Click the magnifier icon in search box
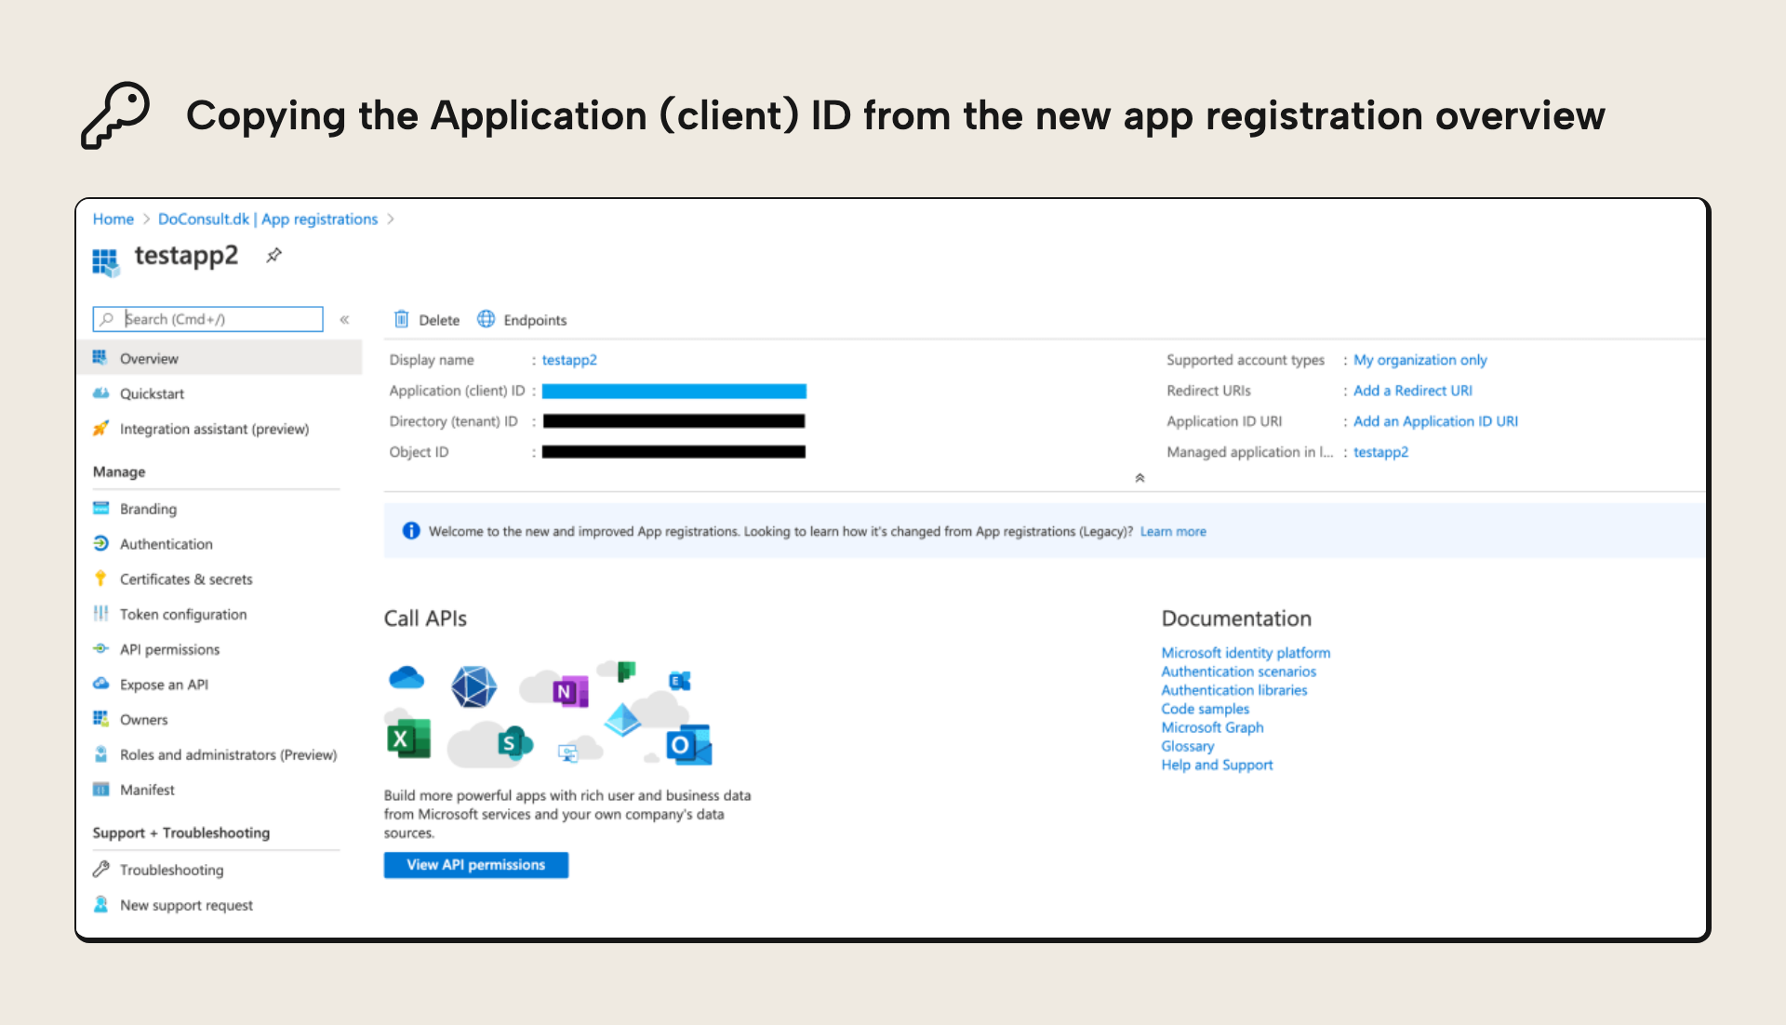The width and height of the screenshot is (1786, 1025). pyautogui.click(x=107, y=319)
